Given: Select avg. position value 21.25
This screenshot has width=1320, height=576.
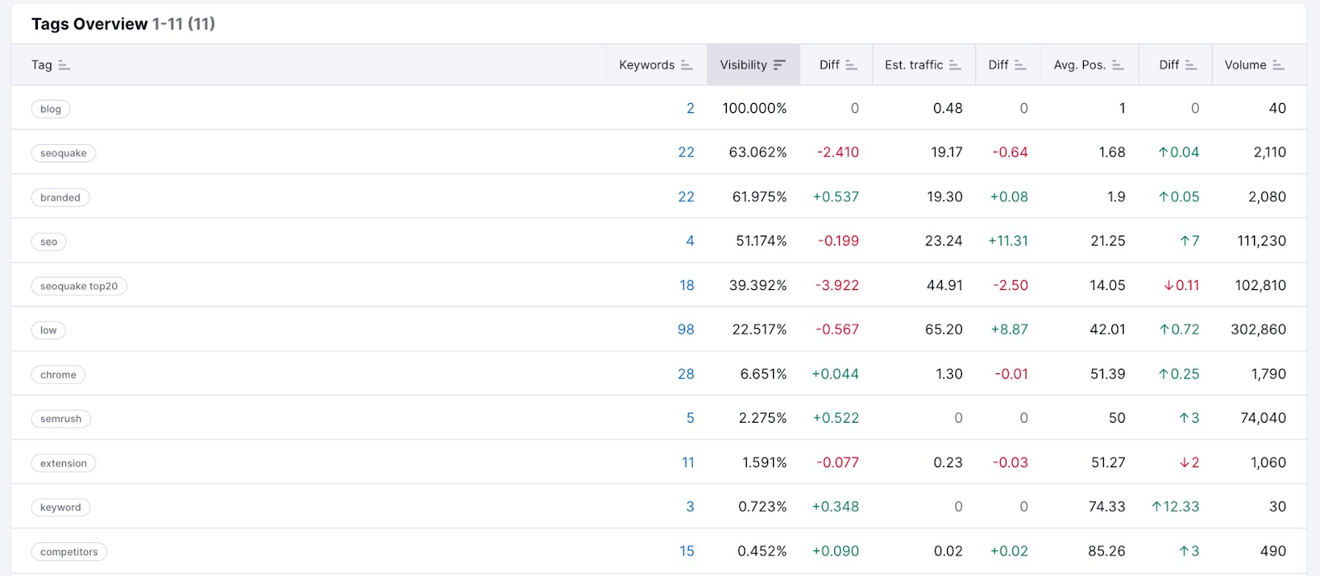Looking at the screenshot, I should (1108, 241).
